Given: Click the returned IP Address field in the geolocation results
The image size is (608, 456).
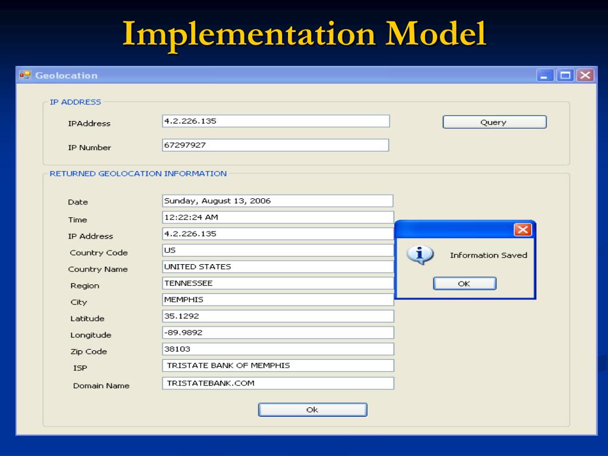Looking at the screenshot, I should [278, 234].
